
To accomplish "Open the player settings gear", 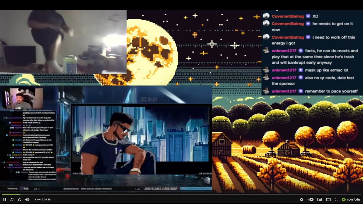I will click(302, 199).
